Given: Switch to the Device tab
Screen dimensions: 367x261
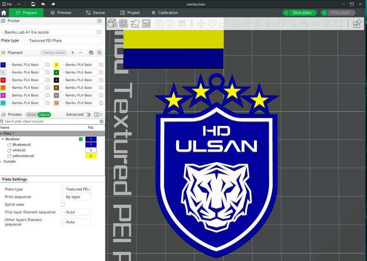Looking at the screenshot, I should tap(95, 13).
